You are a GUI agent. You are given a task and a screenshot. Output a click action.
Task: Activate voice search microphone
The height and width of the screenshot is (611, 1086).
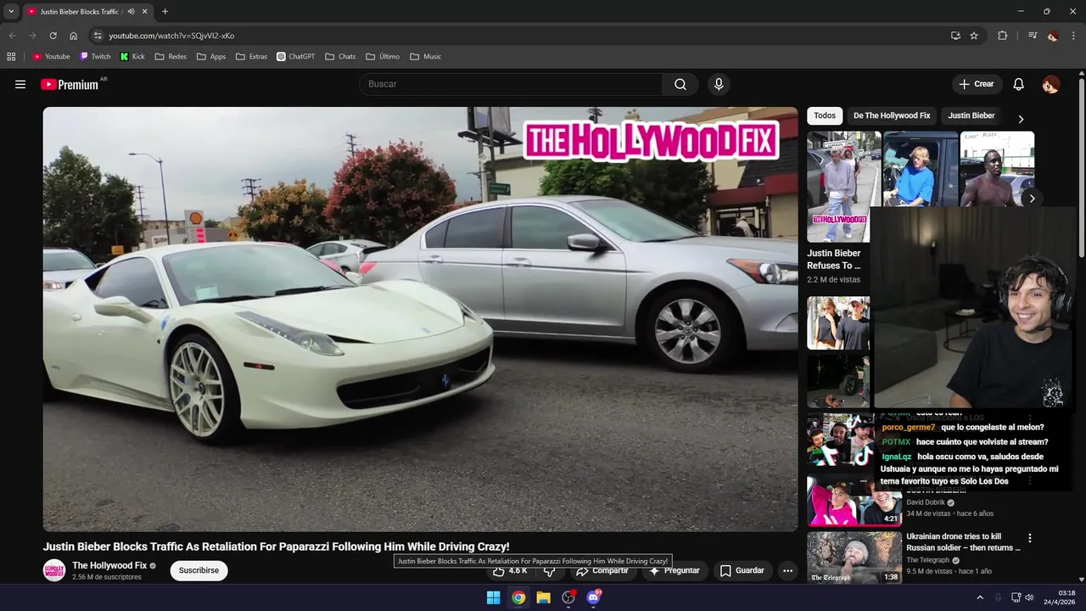click(719, 84)
